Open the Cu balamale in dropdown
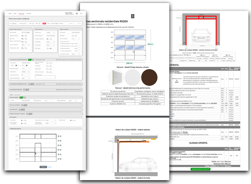The width and height of the screenshot is (251, 184). click(26, 72)
